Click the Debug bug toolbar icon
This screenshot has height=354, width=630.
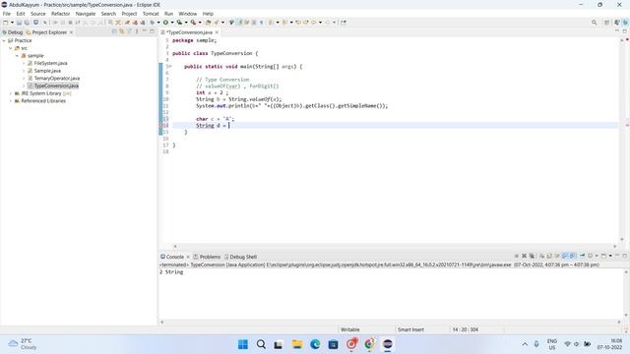pos(152,23)
